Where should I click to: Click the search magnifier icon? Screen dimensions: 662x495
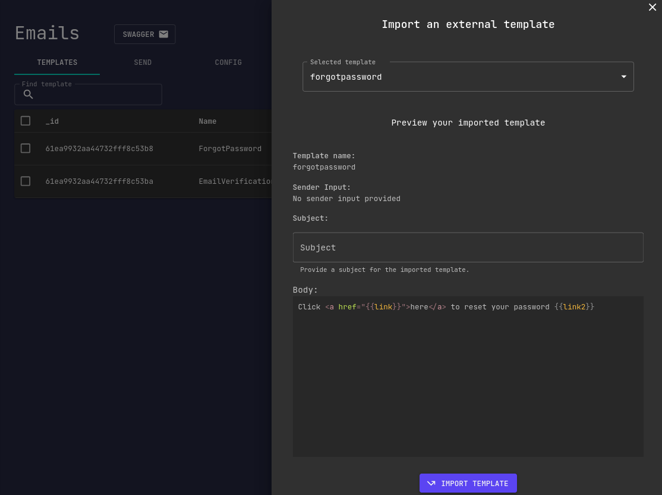29,94
